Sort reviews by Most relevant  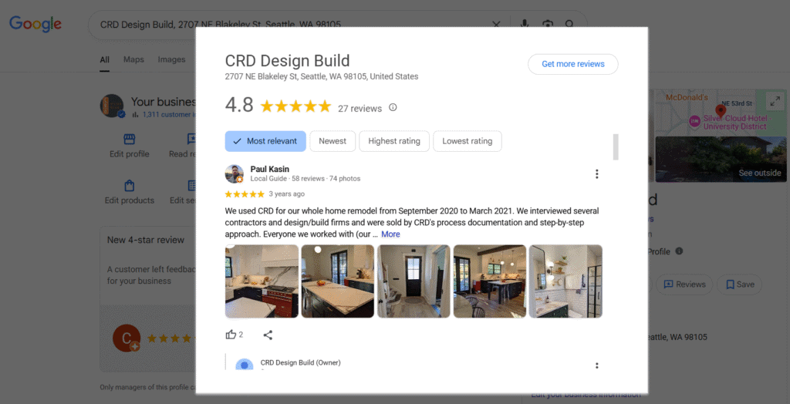265,141
